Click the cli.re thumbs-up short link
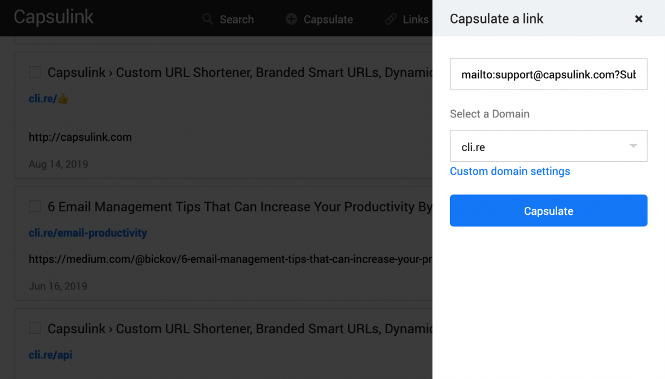This screenshot has width=665, height=379. pos(48,98)
